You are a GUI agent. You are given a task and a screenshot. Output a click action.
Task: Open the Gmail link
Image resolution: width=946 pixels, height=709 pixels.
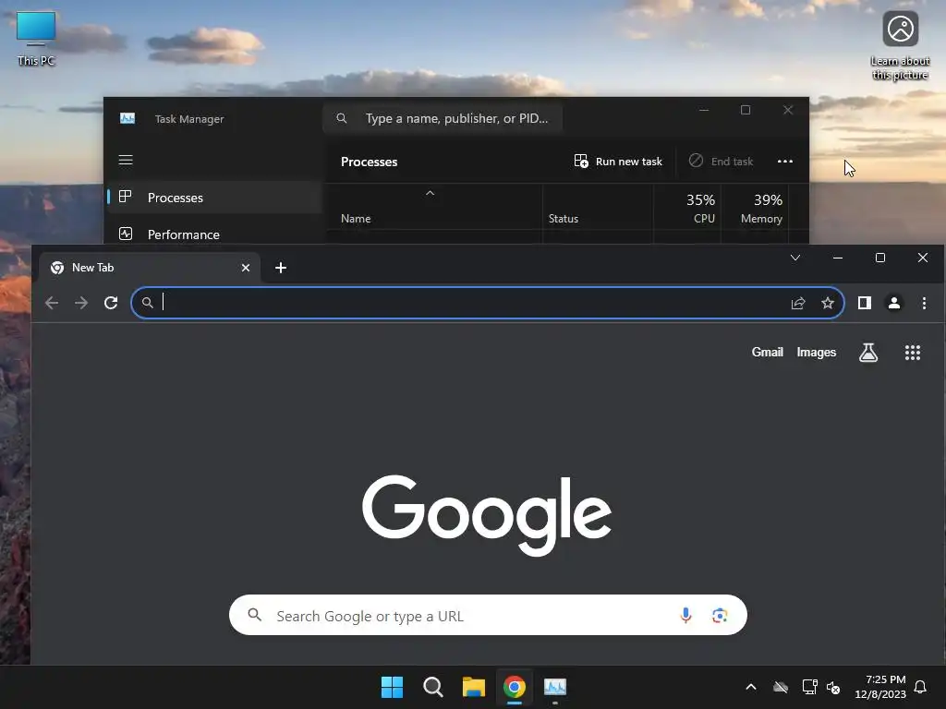pos(767,352)
